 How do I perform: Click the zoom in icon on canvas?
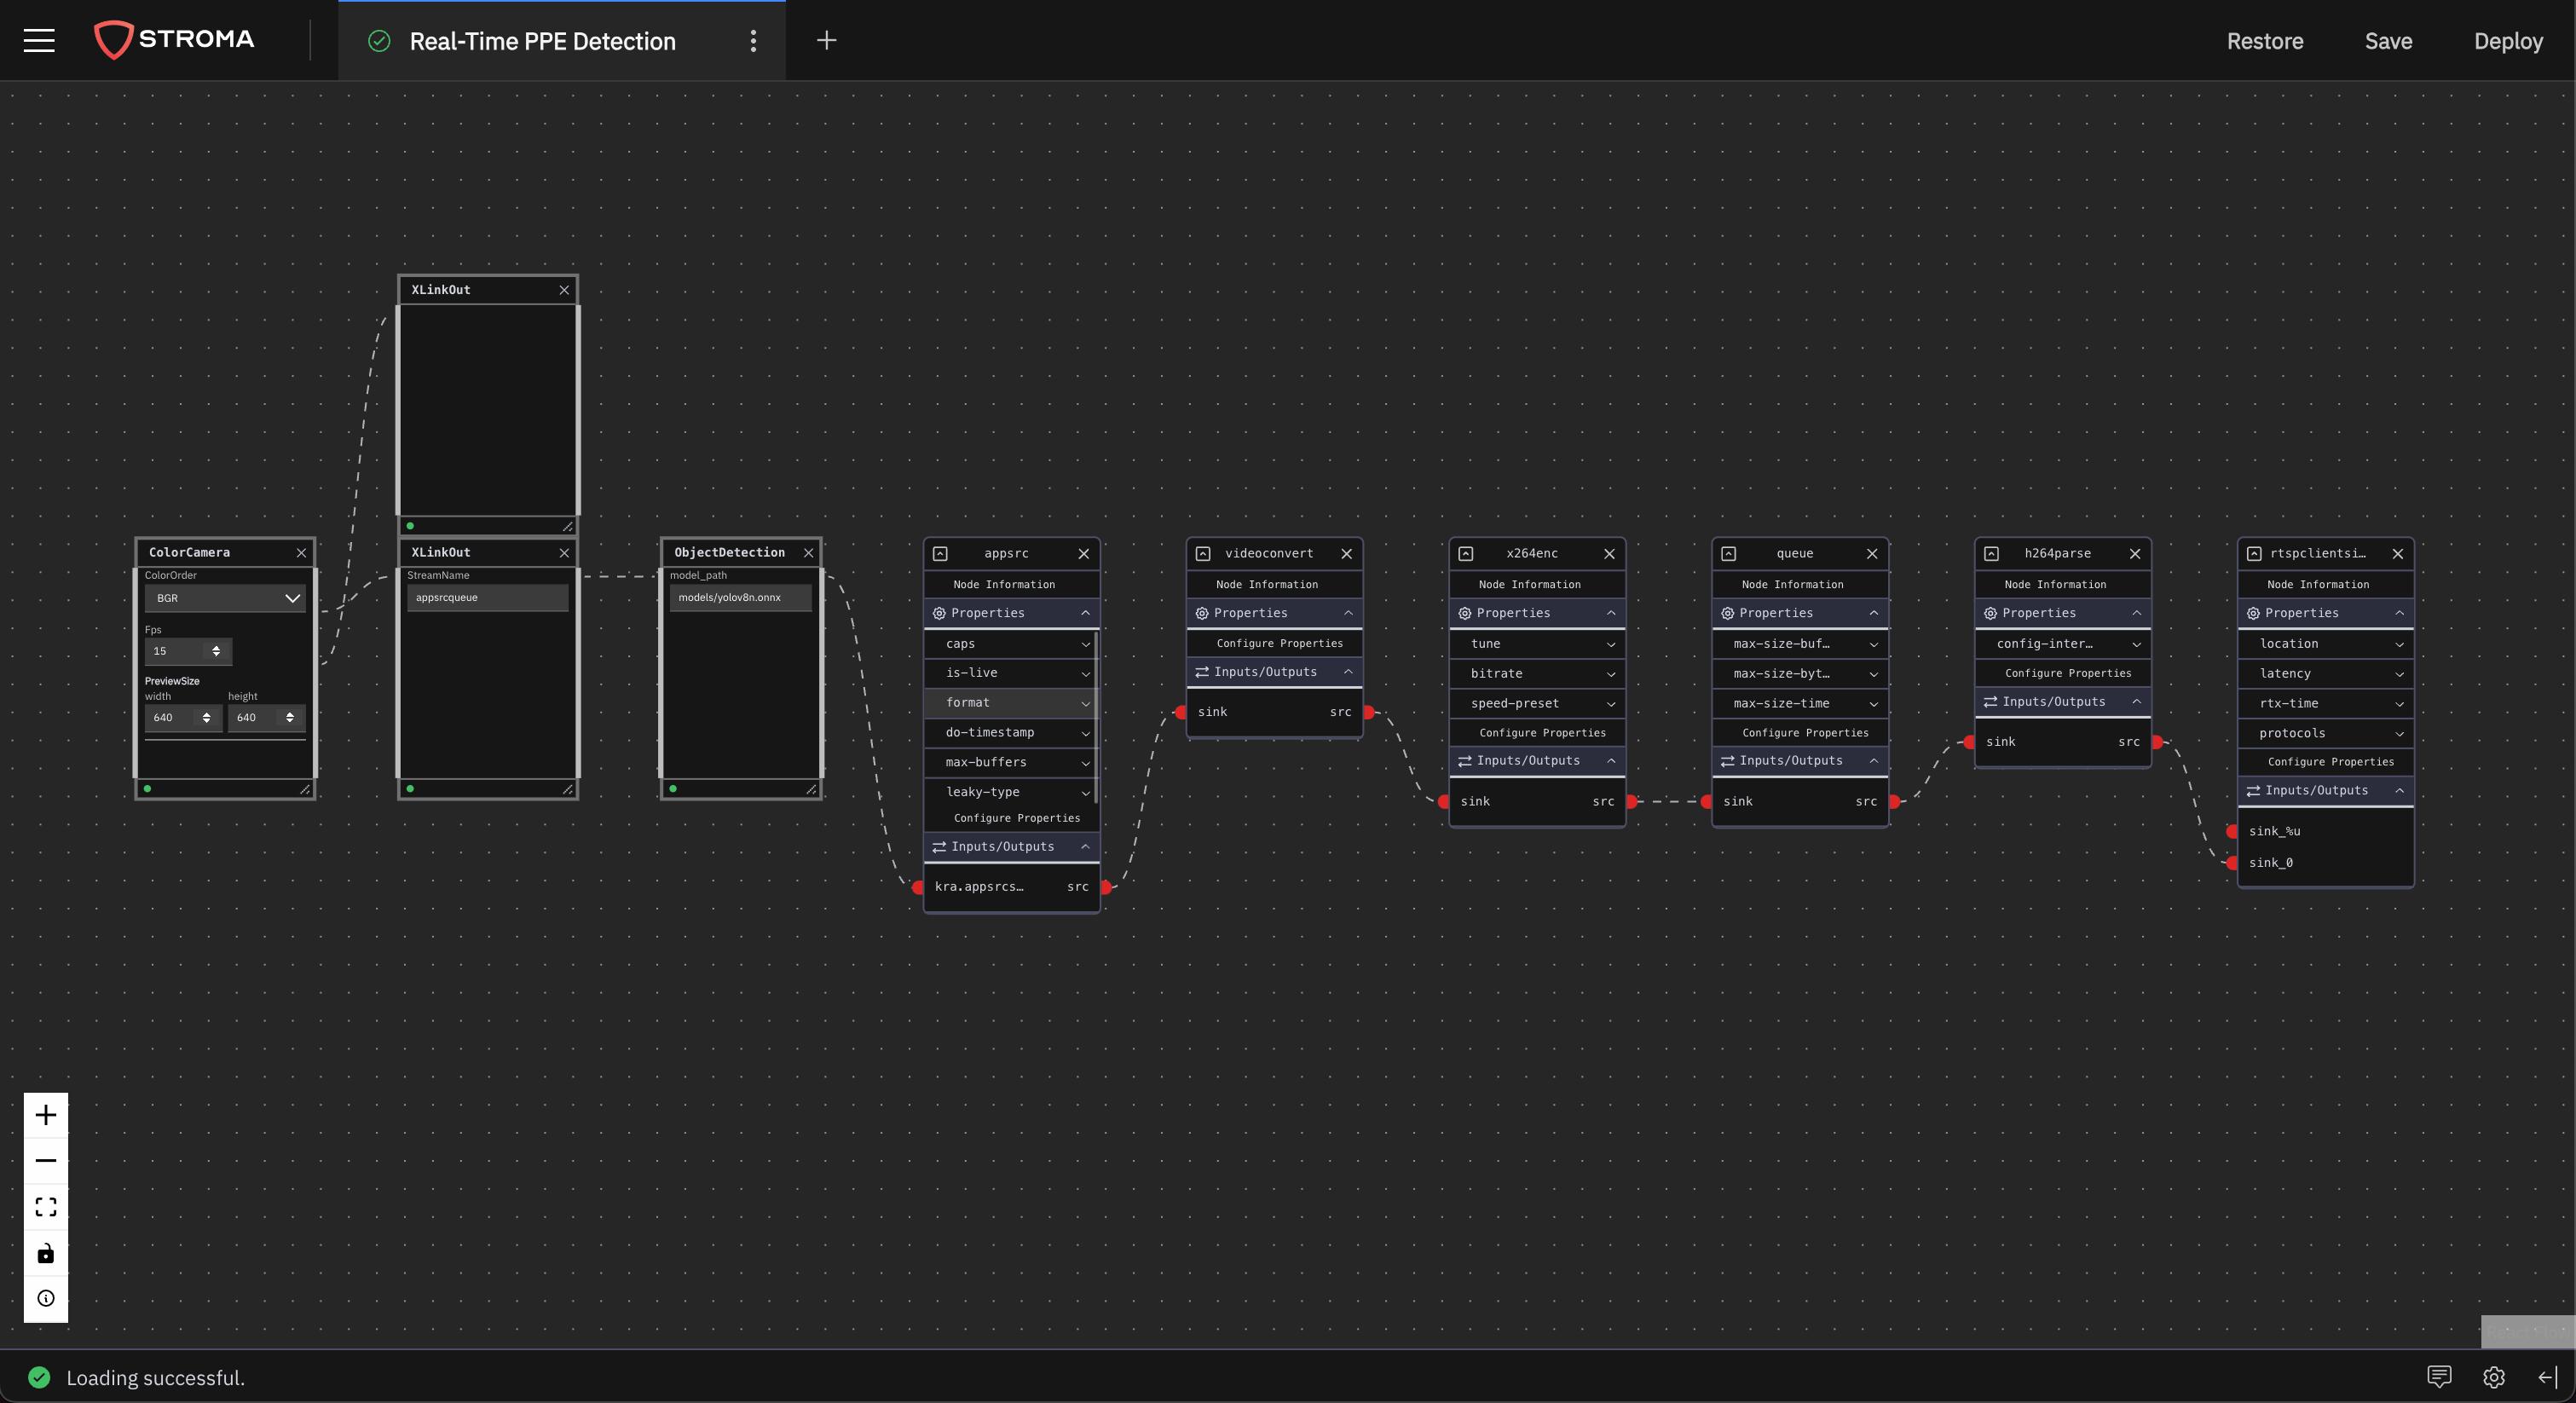[43, 1114]
